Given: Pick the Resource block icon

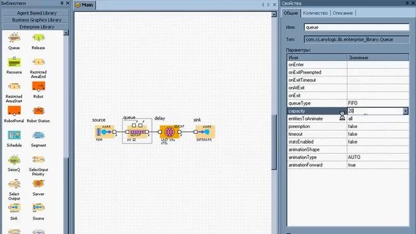Looking at the screenshot, I should click(x=14, y=62).
